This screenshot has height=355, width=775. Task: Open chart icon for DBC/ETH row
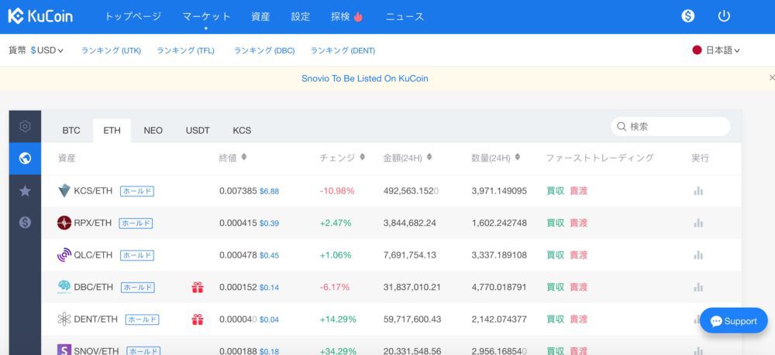(x=698, y=287)
